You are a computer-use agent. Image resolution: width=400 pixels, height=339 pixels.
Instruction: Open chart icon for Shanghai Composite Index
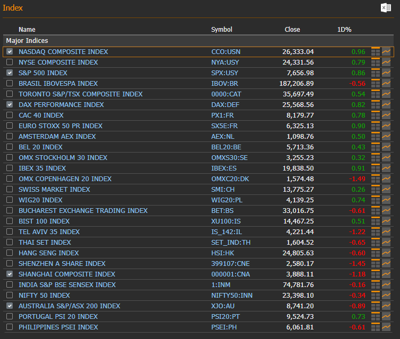386,274
